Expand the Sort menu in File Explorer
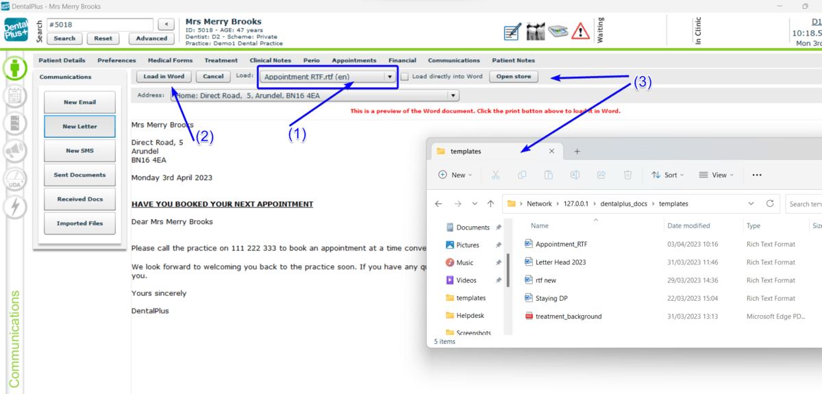 click(x=668, y=175)
